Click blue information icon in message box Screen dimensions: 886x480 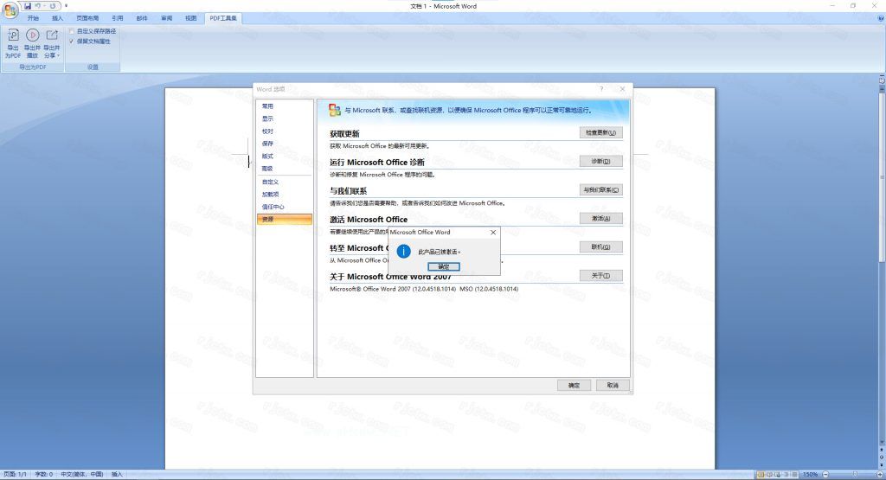coord(403,252)
